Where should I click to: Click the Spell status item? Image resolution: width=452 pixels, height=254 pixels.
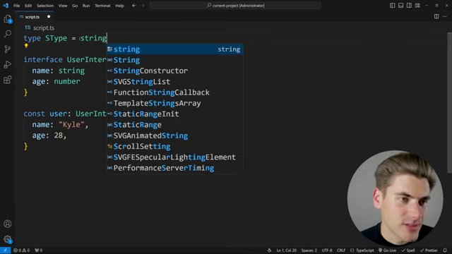click(408, 250)
